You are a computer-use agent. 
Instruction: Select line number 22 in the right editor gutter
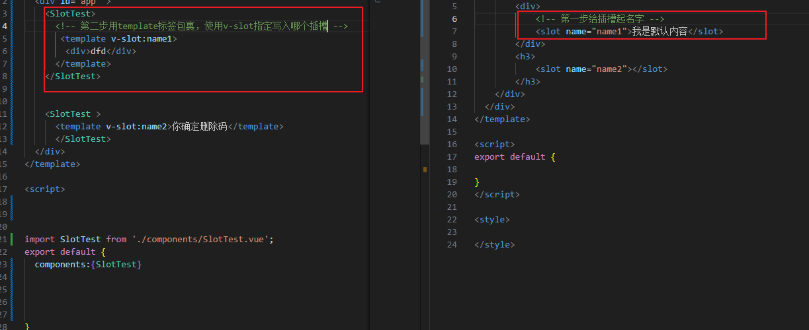(452, 219)
